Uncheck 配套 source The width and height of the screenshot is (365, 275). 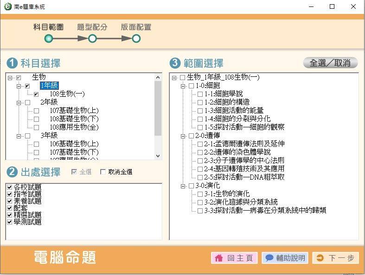[10, 208]
